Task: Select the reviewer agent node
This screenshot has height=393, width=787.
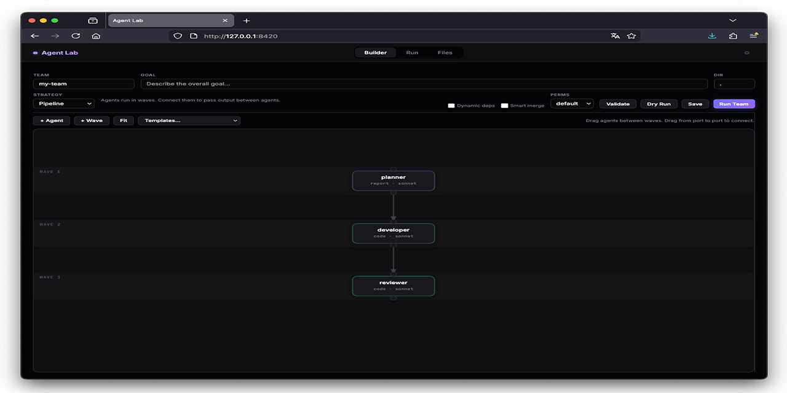Action: (x=393, y=286)
